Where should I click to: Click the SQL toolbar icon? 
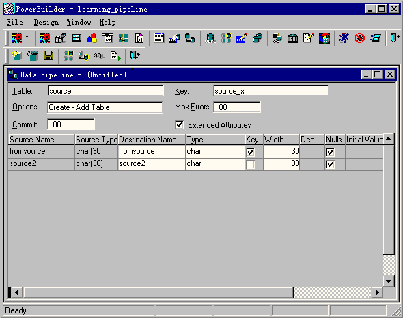[x=99, y=55]
